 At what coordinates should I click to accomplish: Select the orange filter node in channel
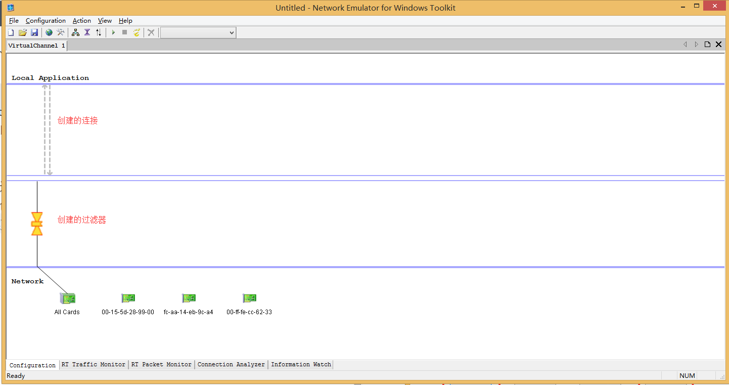click(37, 224)
